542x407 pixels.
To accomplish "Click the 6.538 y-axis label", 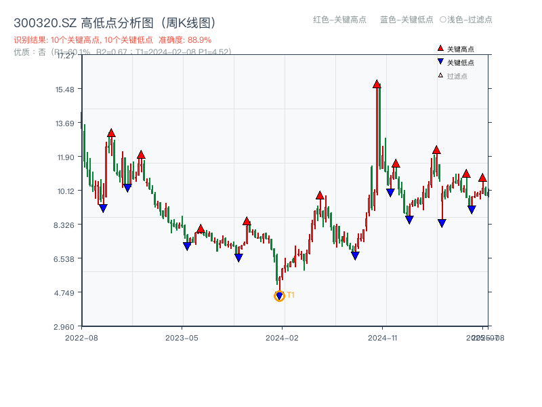I will click(64, 259).
